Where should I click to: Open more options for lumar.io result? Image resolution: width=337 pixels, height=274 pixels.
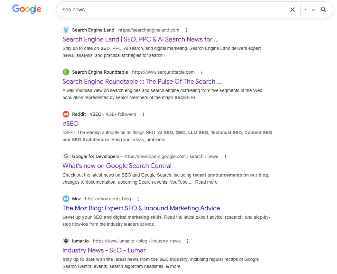click(x=188, y=241)
